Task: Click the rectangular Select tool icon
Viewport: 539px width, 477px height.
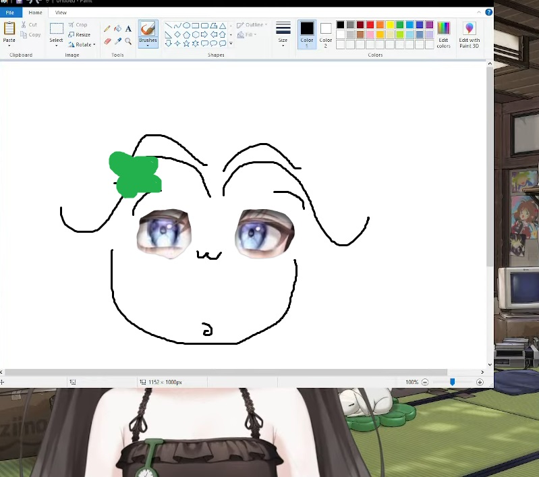Action: tap(57, 28)
